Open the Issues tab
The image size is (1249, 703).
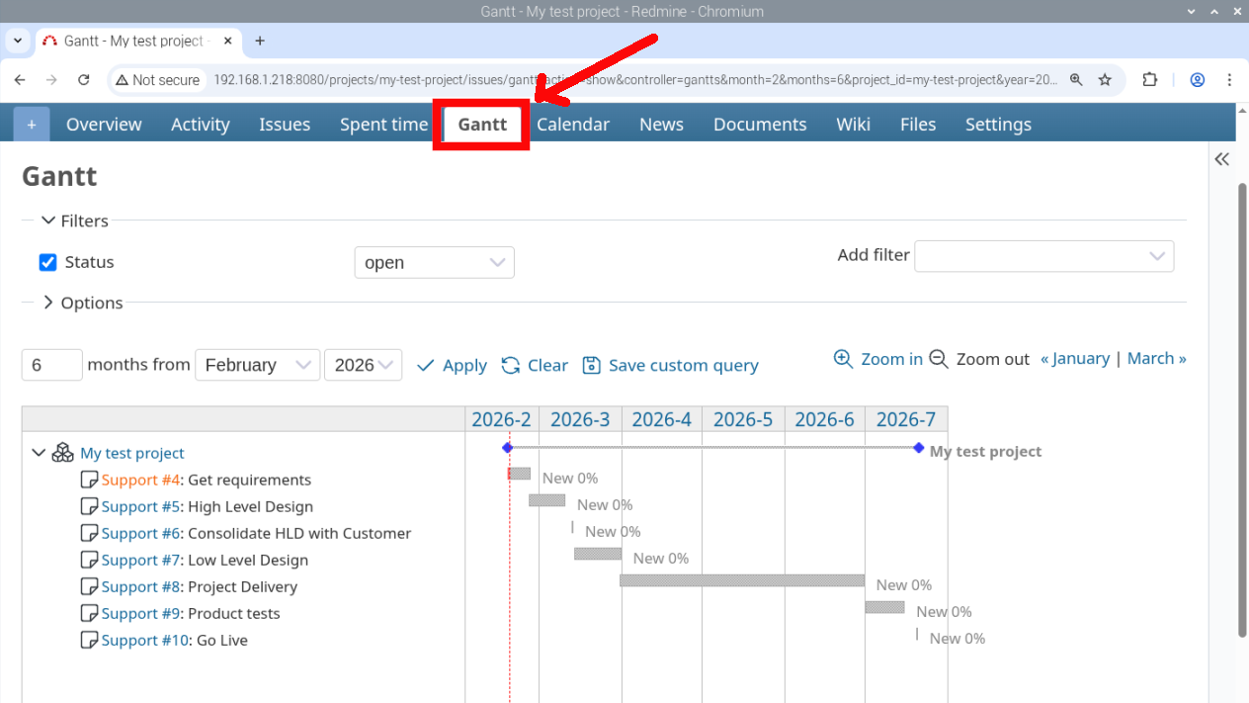[285, 124]
